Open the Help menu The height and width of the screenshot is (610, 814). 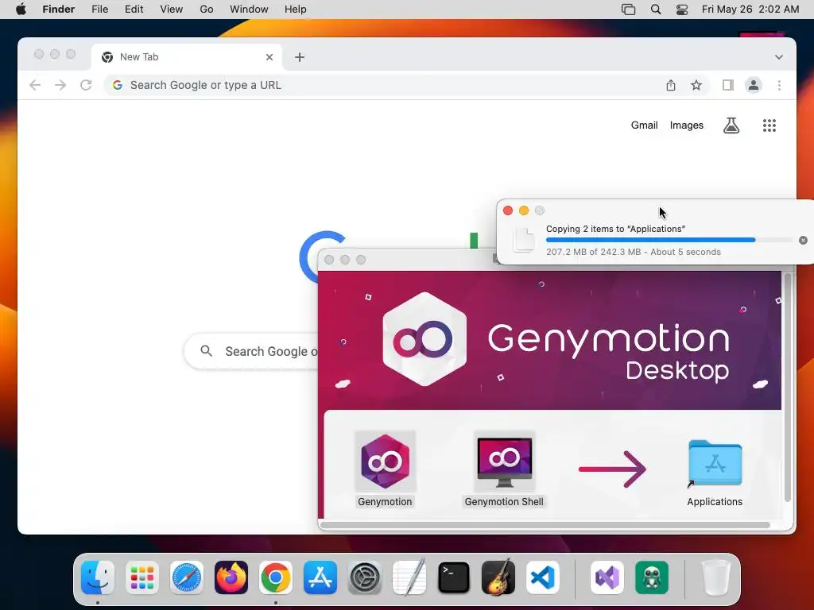[x=296, y=10]
